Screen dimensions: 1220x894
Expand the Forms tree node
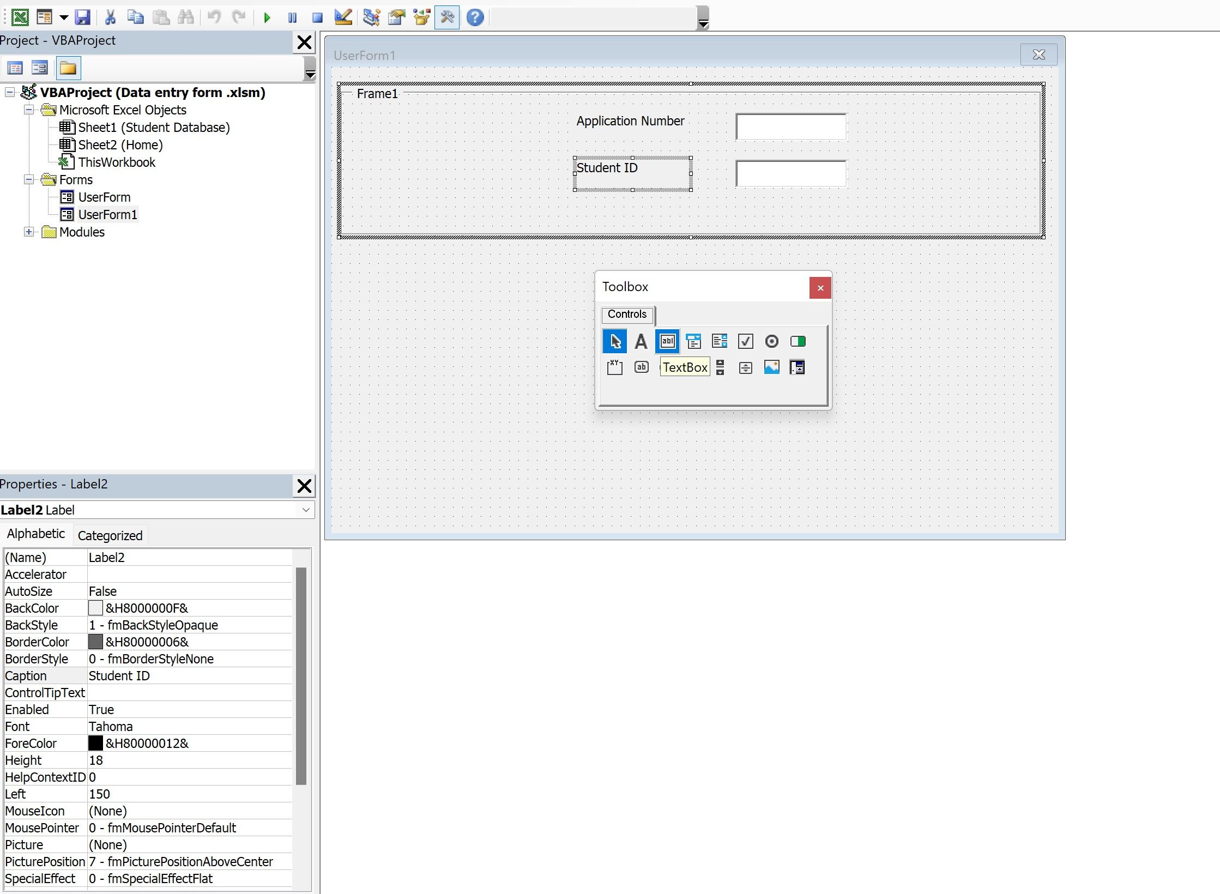point(28,179)
